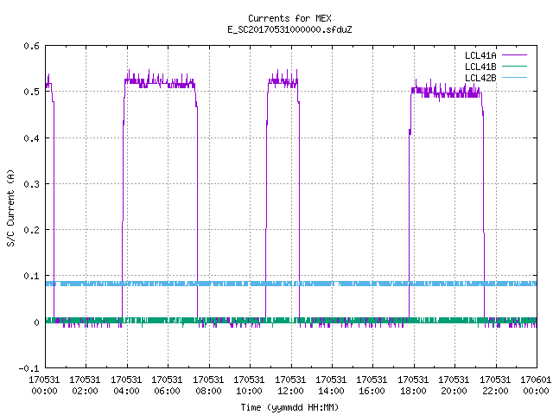The image size is (553, 415).
Task: Click the x-axis tick '170531 02:00'
Action: 85,386
